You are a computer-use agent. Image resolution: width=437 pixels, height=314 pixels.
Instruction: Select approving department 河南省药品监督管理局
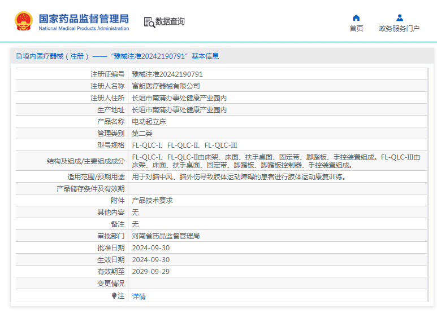coord(166,236)
